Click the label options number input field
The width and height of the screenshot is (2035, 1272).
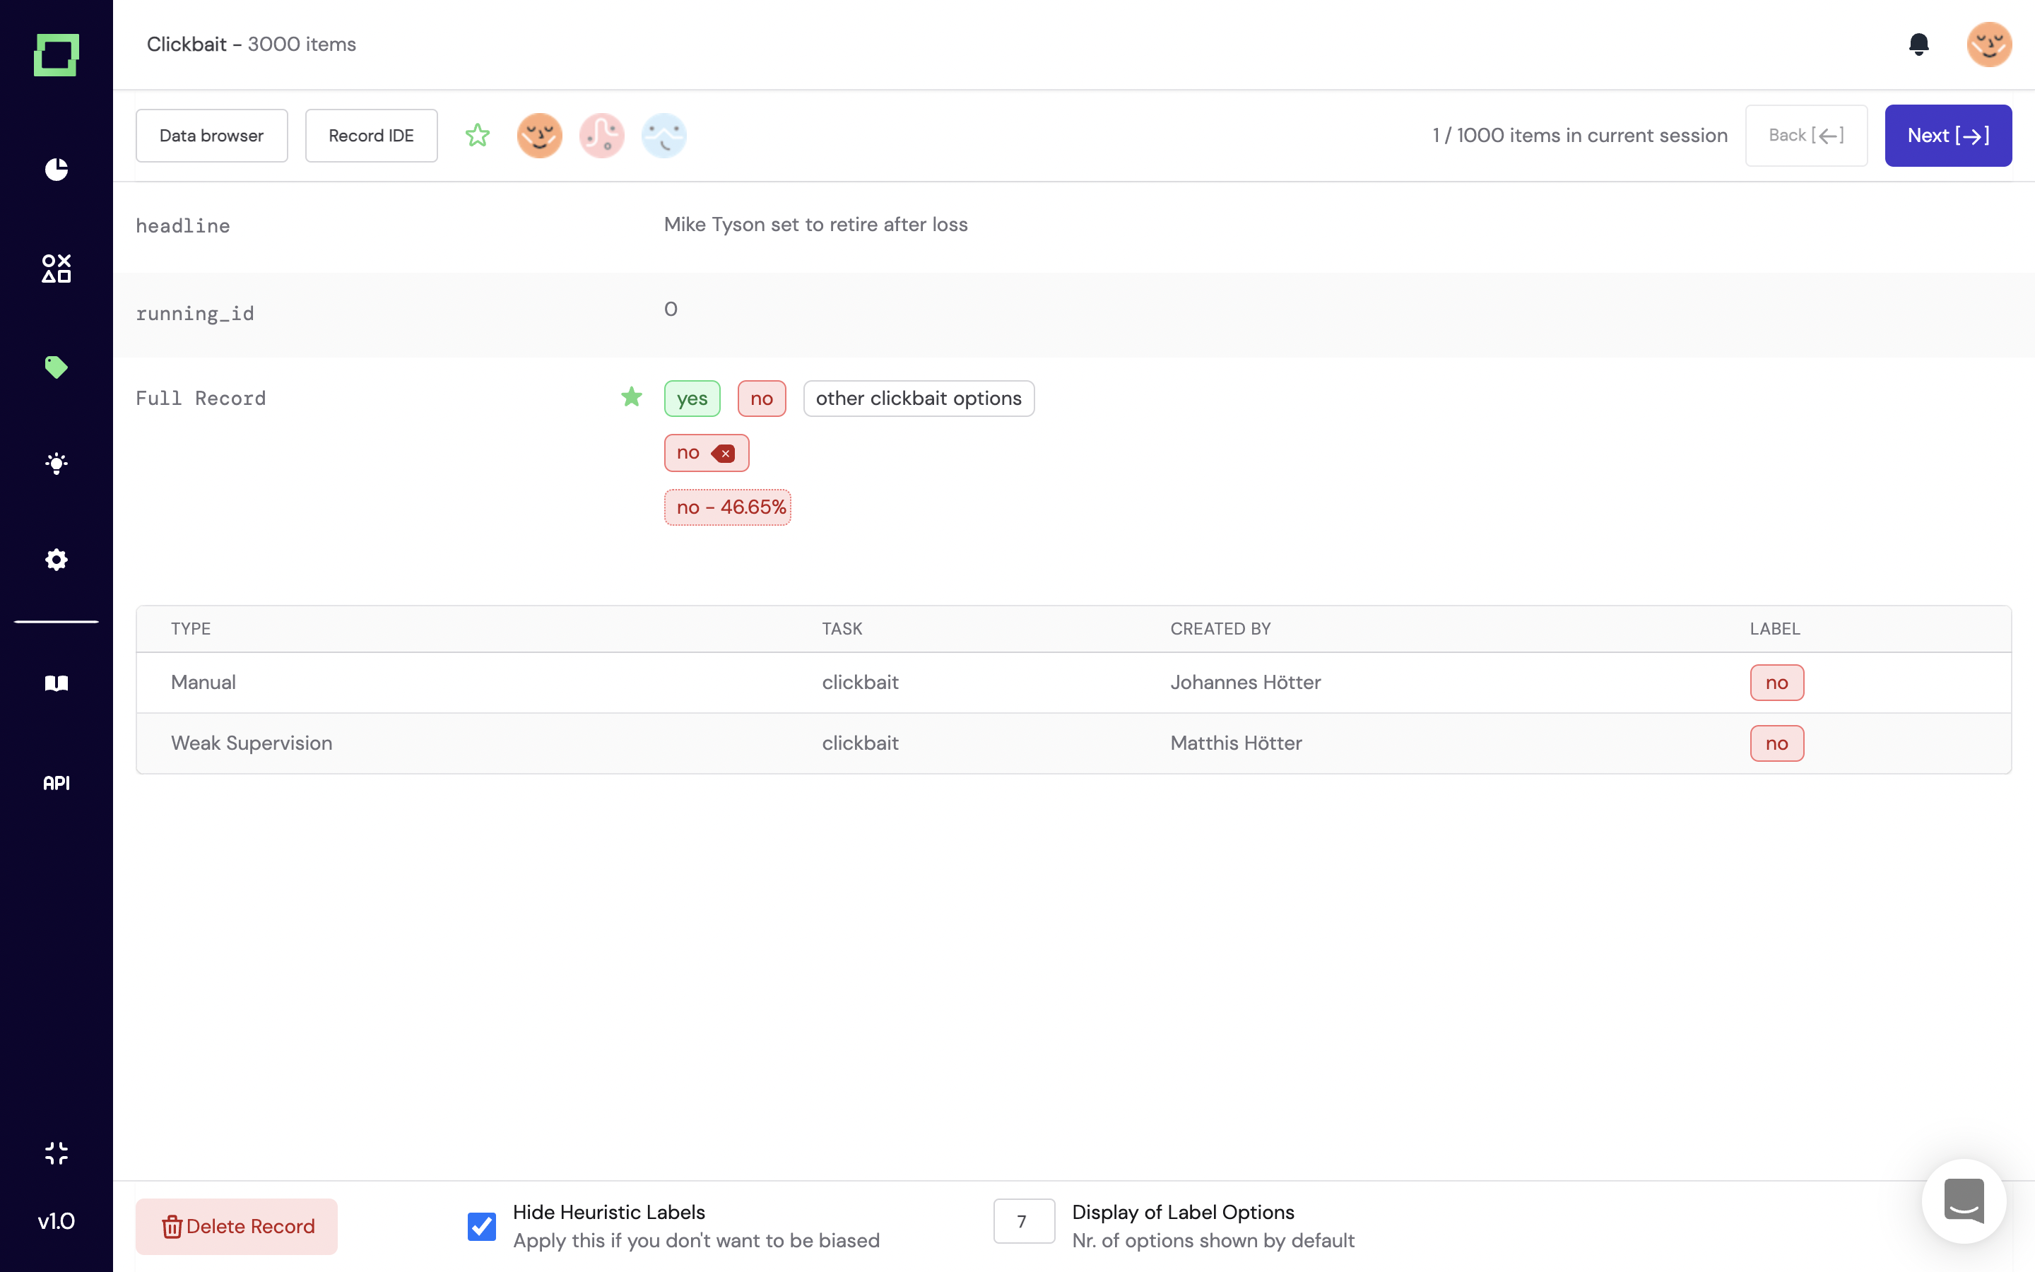(x=1023, y=1220)
